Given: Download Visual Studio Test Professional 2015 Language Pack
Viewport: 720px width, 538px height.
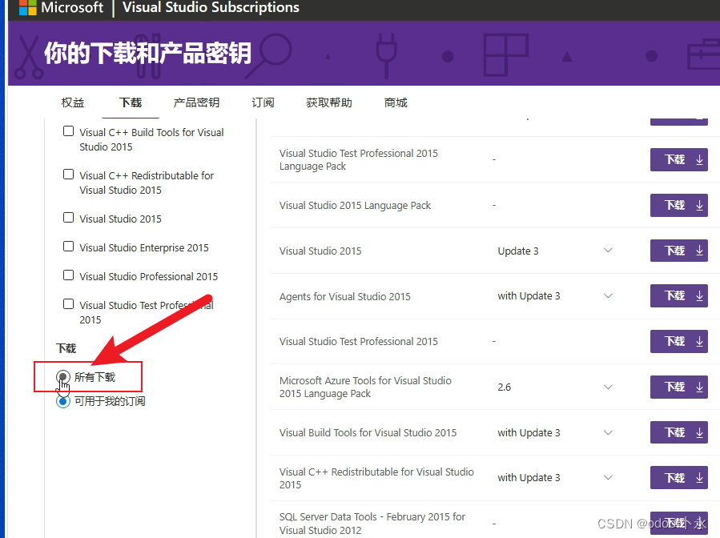Looking at the screenshot, I should (x=678, y=160).
